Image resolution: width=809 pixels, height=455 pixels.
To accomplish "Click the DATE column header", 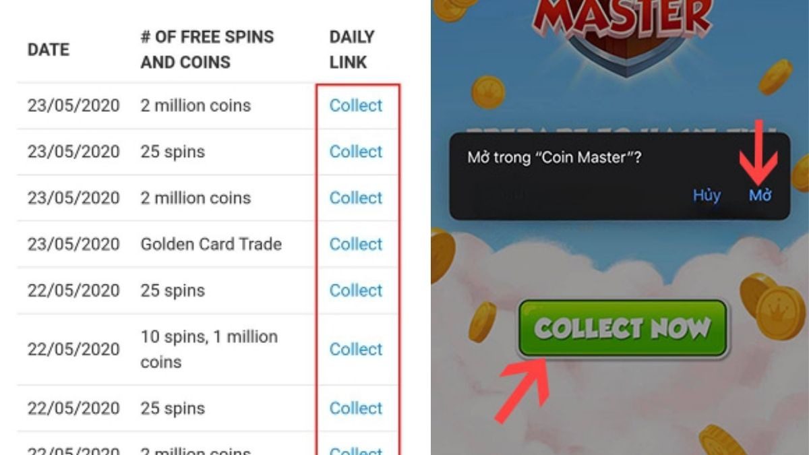I will (x=49, y=50).
